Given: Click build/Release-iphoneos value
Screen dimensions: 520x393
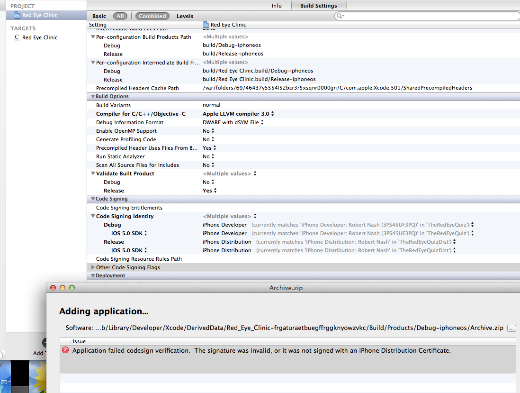Looking at the screenshot, I should [233, 54].
